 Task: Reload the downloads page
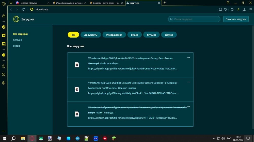coord(23,9)
